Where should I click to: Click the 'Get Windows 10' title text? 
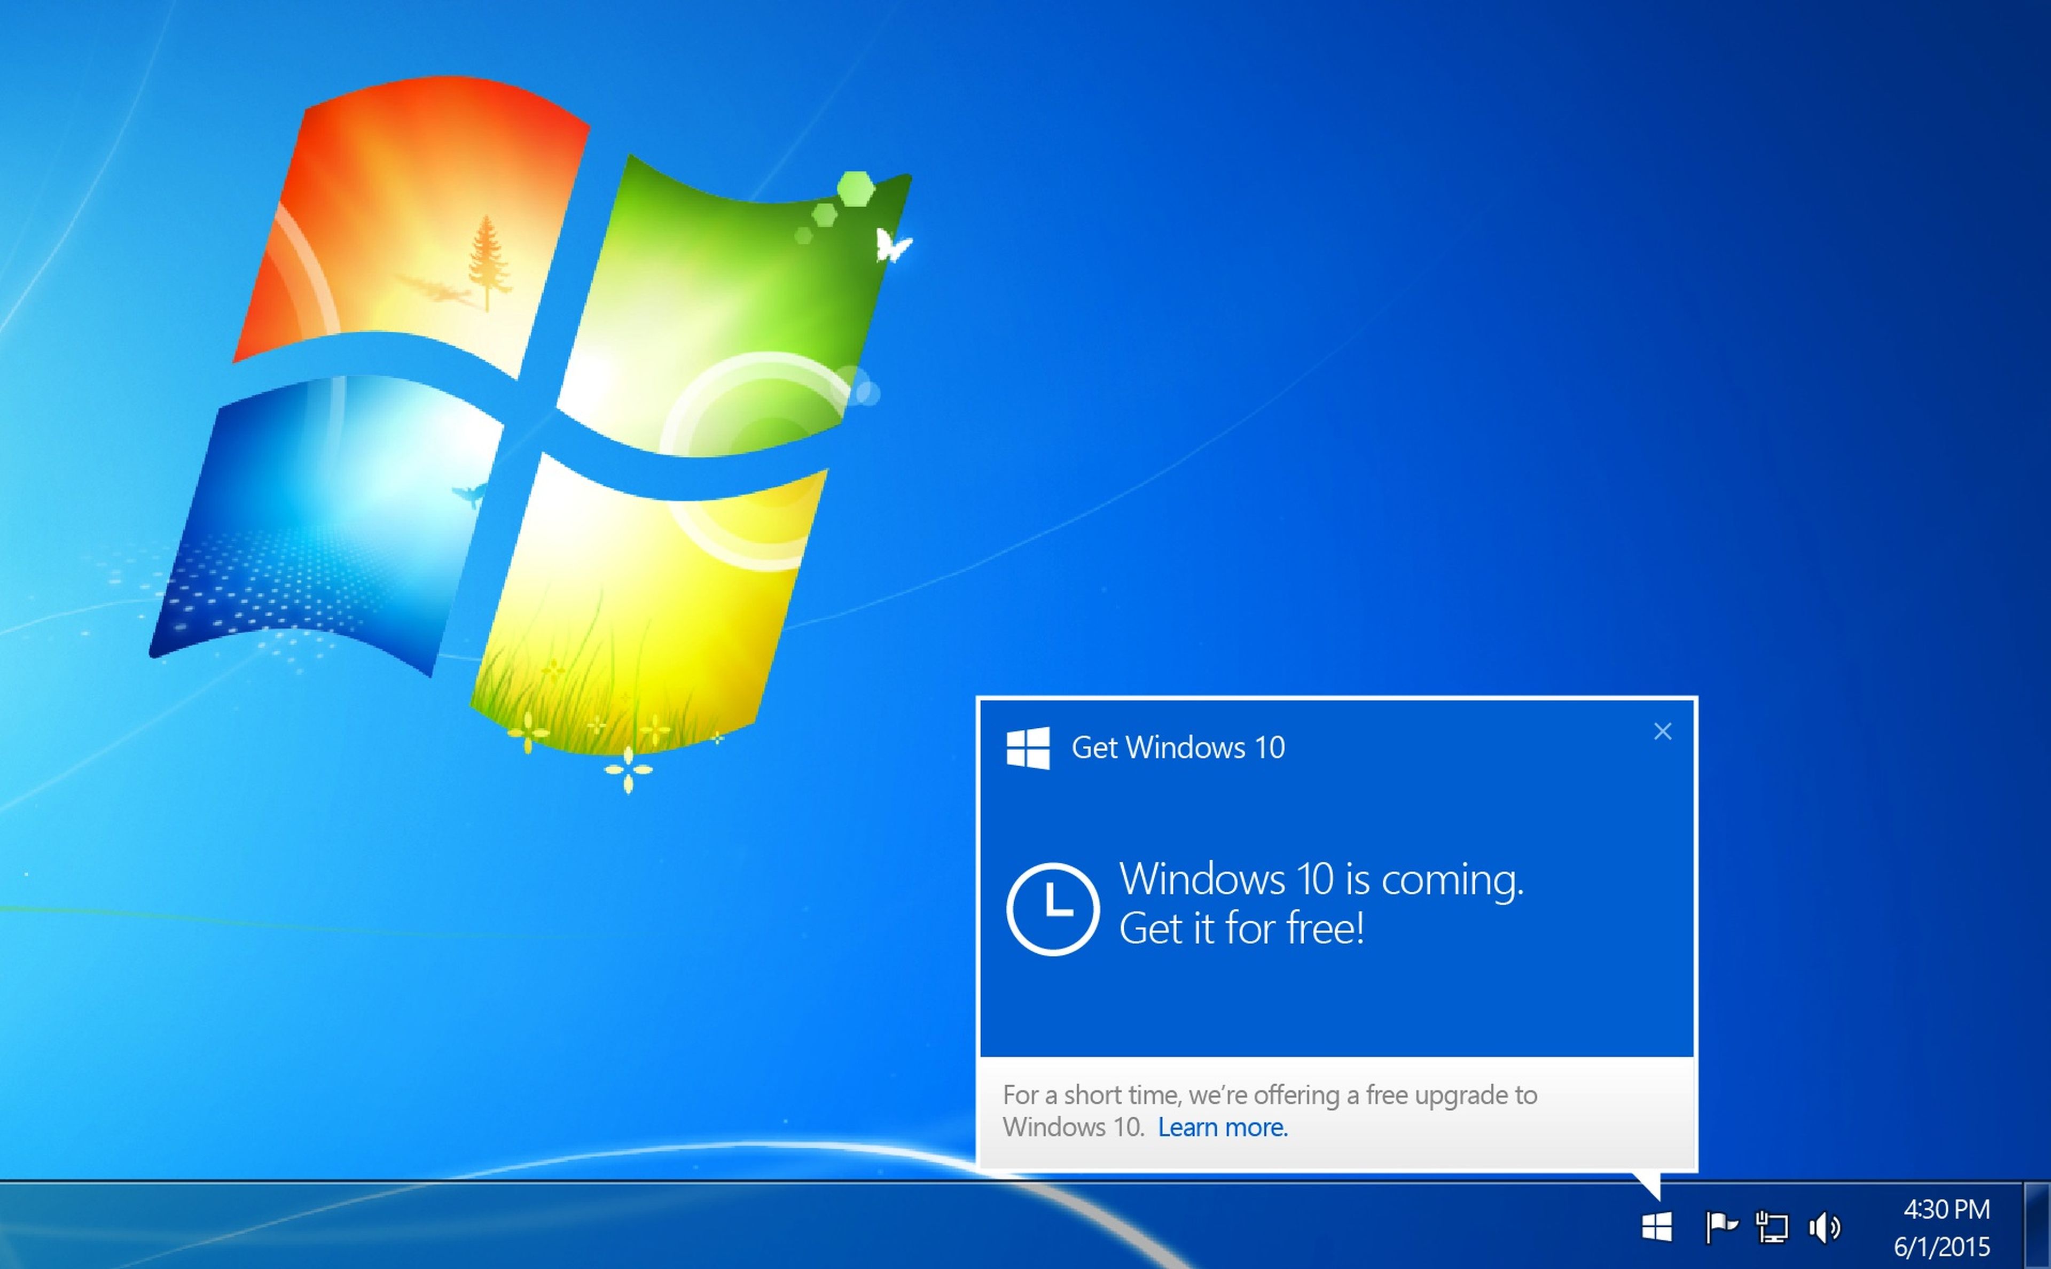point(1178,747)
